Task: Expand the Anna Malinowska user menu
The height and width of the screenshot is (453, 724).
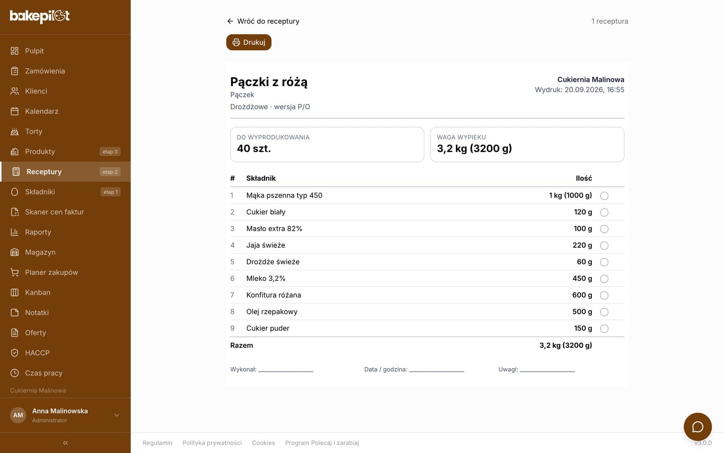Action: (117, 415)
